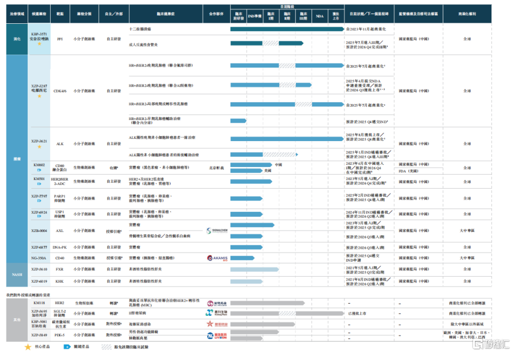Click the Livzon partner logo
513x353 pixels.
coord(216,336)
